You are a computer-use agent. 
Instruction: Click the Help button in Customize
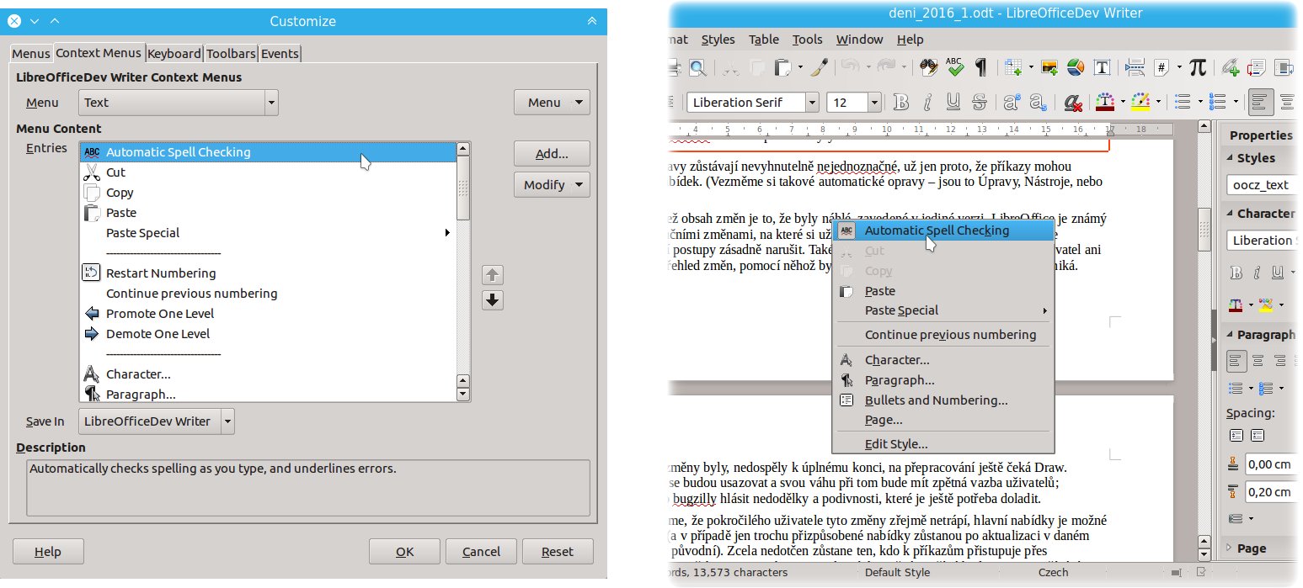tap(48, 552)
